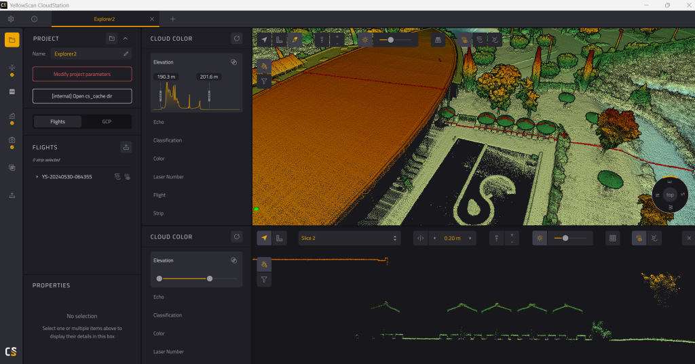Click point size icon in slice view
The height and width of the screenshot is (364, 695).
click(x=496, y=238)
